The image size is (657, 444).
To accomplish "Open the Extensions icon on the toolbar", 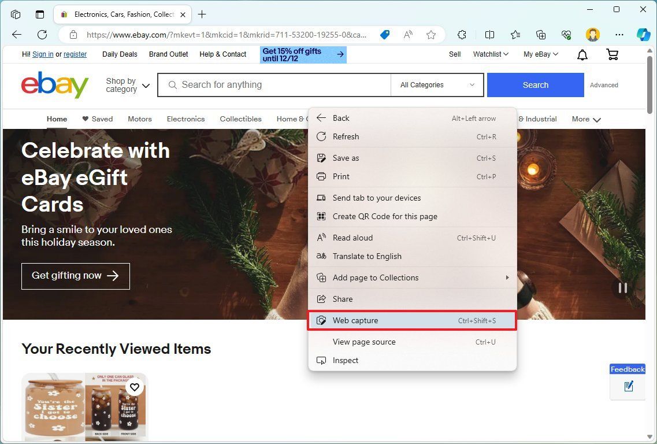I will (462, 35).
